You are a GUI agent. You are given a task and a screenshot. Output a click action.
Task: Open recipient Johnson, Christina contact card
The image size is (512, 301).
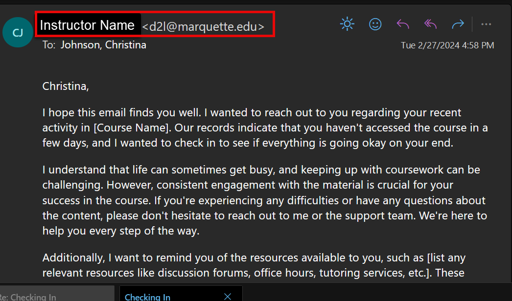click(x=103, y=45)
